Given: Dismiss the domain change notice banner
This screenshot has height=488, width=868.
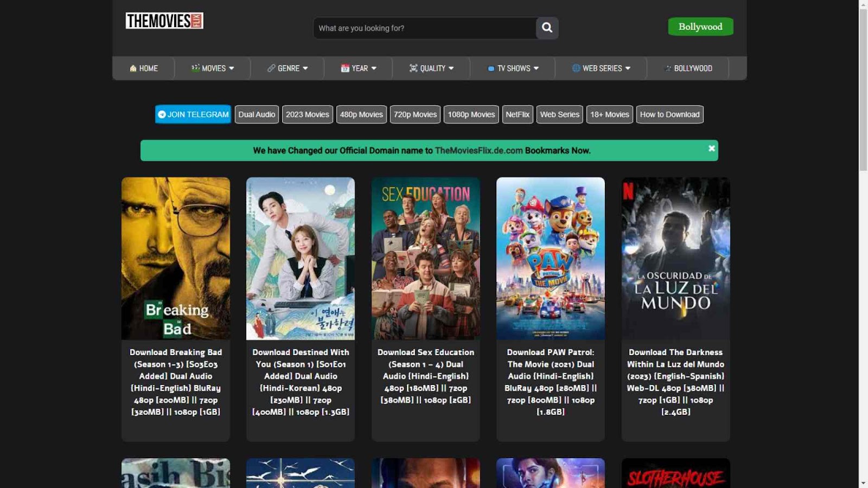Looking at the screenshot, I should coord(711,149).
